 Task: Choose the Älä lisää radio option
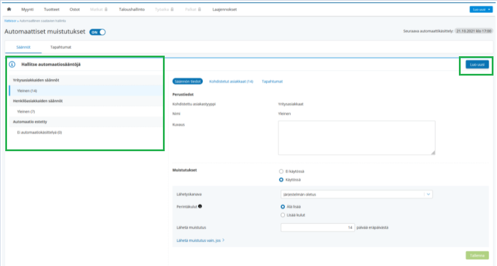pyautogui.click(x=282, y=207)
